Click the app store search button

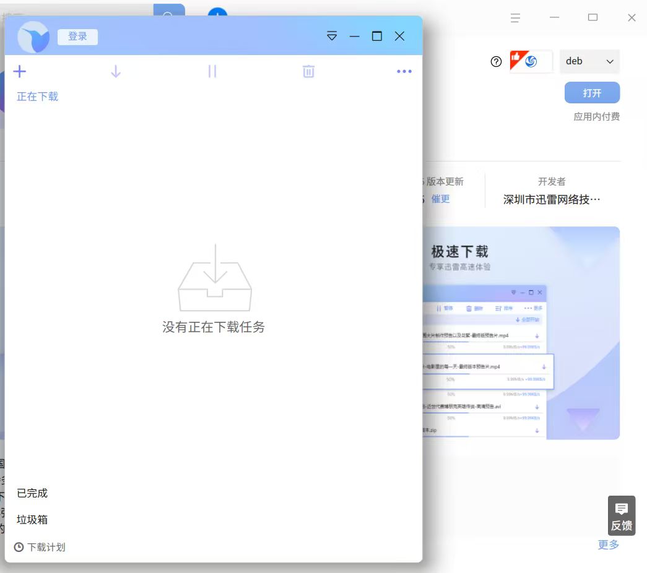(169, 11)
